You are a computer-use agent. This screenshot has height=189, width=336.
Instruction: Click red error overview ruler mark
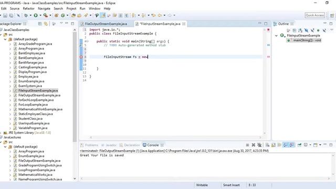click(268, 57)
